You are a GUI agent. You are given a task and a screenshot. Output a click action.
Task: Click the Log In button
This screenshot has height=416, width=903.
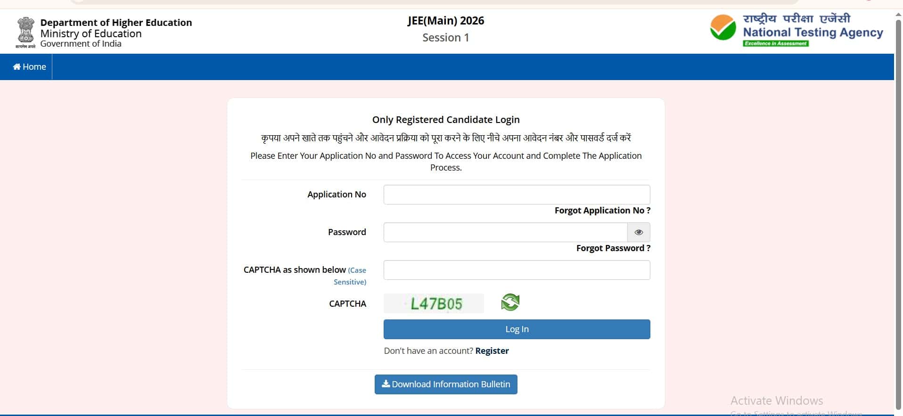517,329
